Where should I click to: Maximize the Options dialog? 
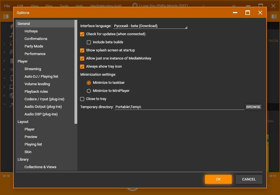coord(247,13)
